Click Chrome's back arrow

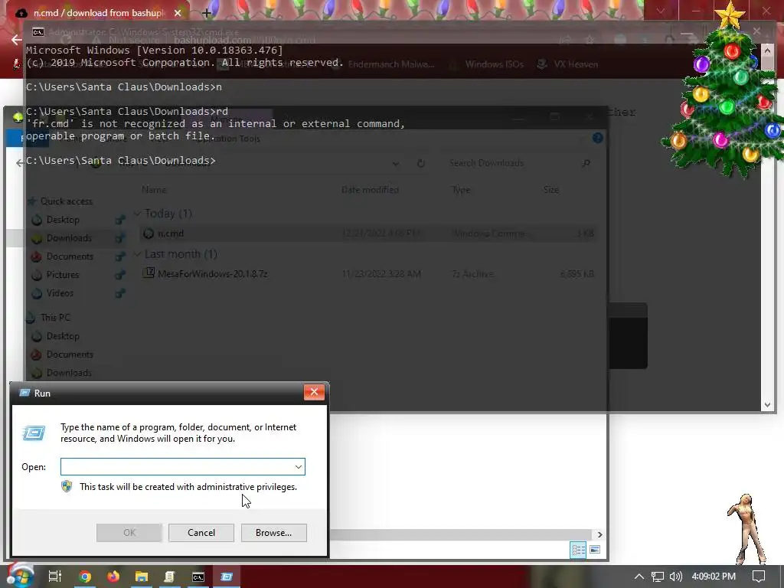click(17, 40)
